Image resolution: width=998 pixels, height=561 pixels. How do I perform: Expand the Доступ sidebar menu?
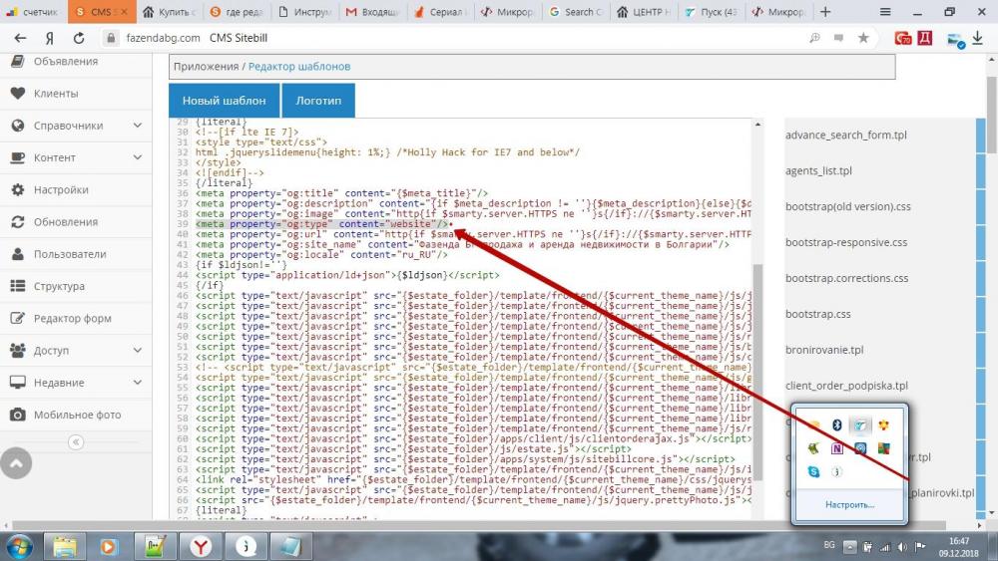[138, 351]
